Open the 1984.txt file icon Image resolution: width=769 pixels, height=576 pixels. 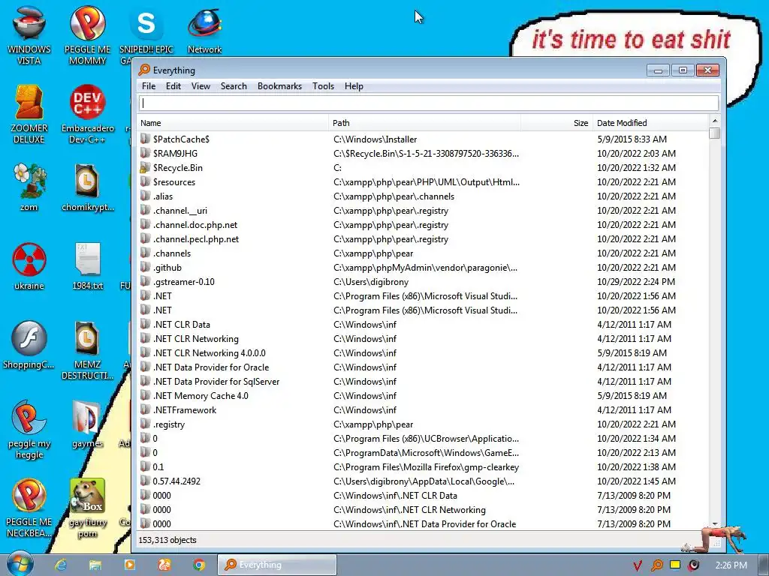[x=87, y=266]
